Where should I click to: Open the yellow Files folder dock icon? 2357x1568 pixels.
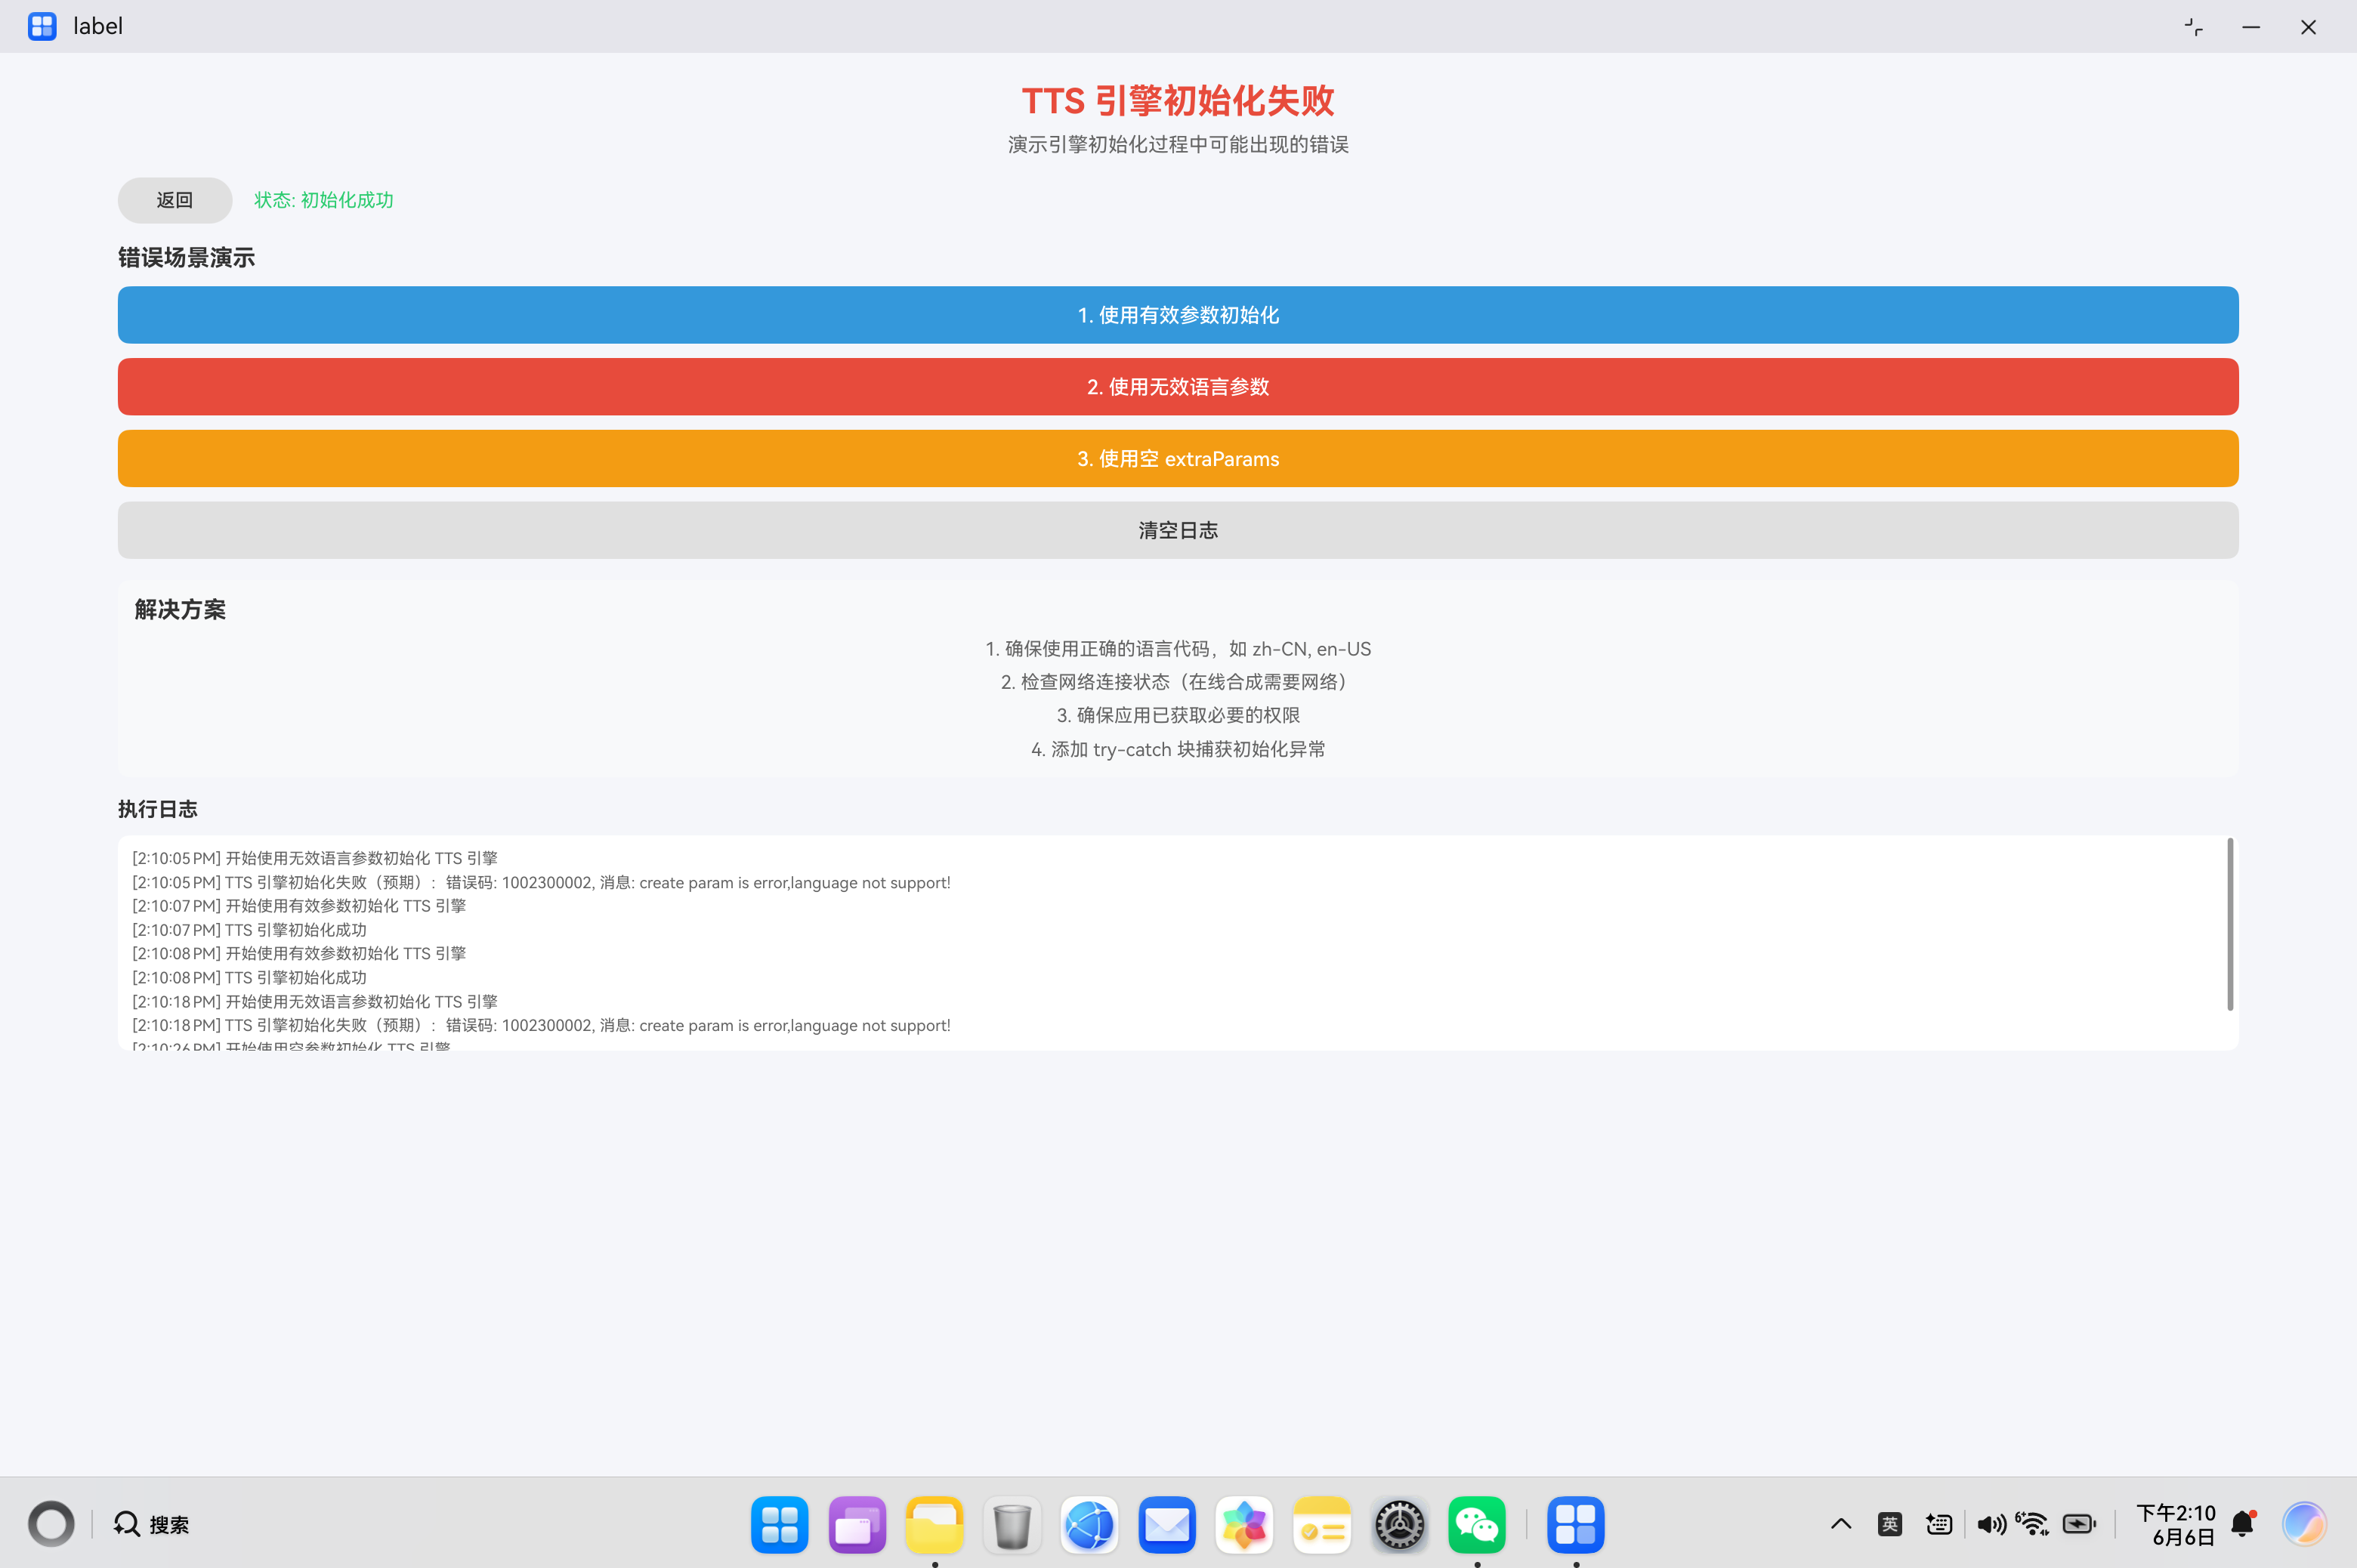coord(934,1525)
